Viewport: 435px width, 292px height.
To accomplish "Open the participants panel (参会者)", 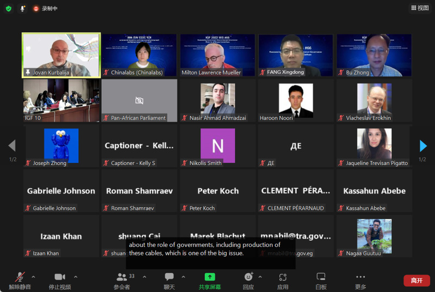I will tap(122, 279).
